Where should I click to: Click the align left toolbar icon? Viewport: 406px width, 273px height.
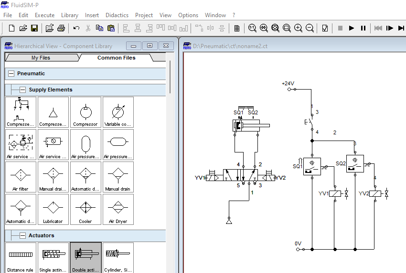pos(126,28)
